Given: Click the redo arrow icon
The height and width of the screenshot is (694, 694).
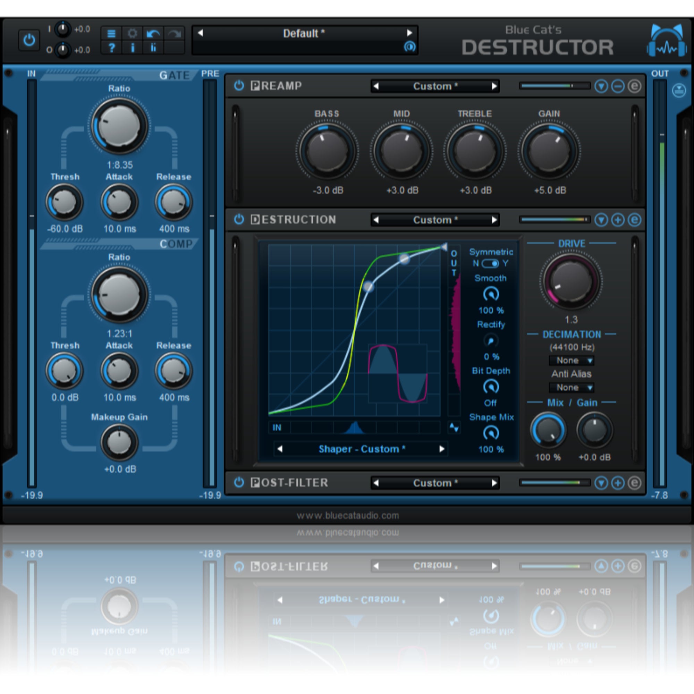Looking at the screenshot, I should pos(175,33).
